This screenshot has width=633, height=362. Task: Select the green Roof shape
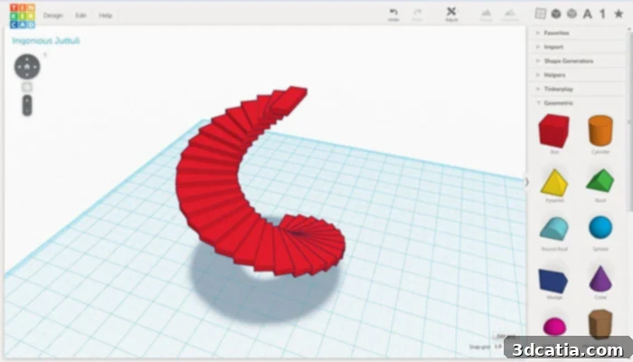(600, 181)
